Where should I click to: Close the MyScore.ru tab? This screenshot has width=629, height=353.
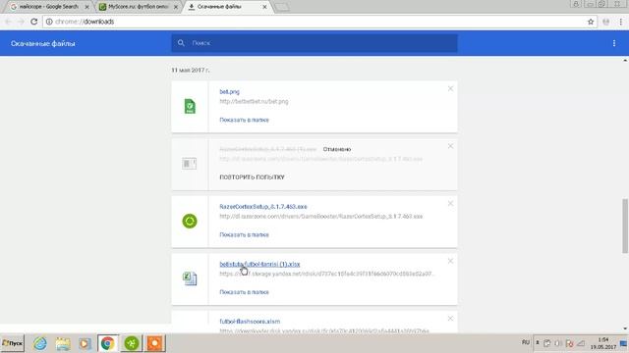click(176, 7)
